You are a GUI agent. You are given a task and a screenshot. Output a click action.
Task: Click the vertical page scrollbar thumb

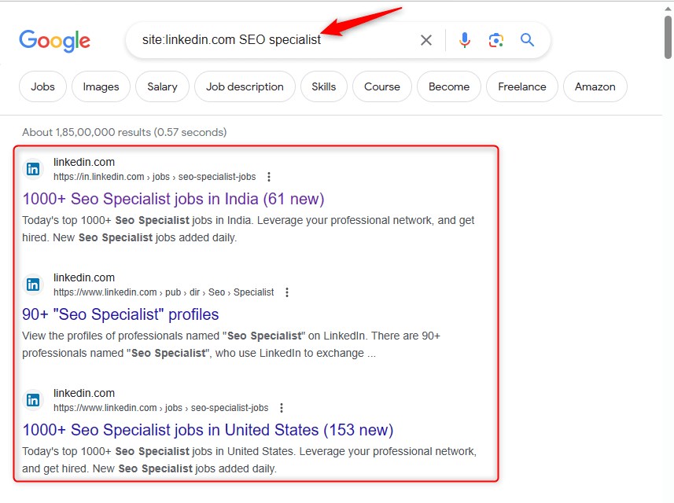tap(668, 37)
